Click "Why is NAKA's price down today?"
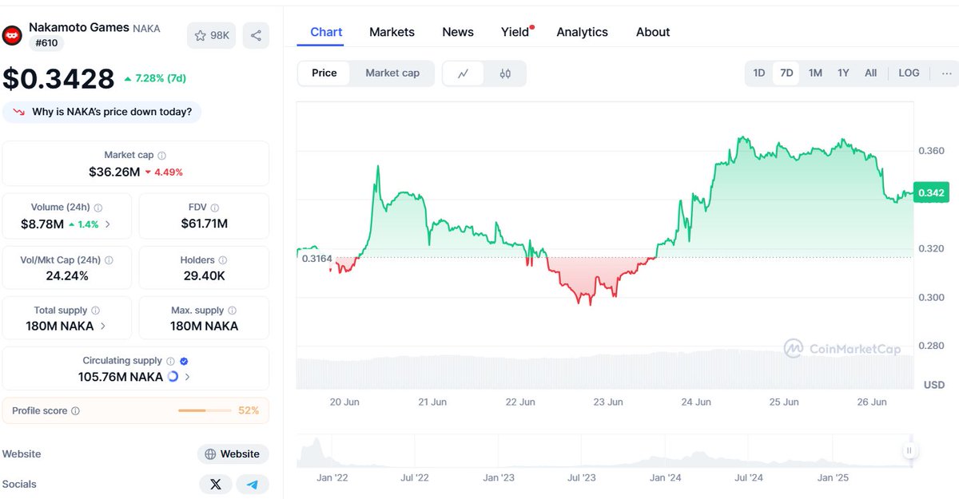The height and width of the screenshot is (499, 959). point(102,112)
